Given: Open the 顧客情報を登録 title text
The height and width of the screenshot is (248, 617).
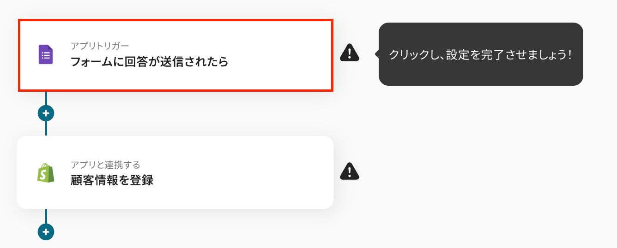Looking at the screenshot, I should click(x=112, y=181).
